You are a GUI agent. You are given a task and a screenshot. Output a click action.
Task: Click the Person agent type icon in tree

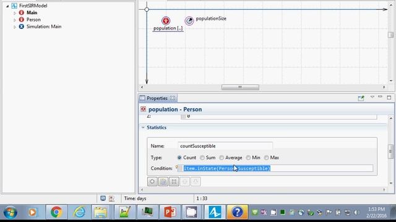pyautogui.click(x=22, y=20)
